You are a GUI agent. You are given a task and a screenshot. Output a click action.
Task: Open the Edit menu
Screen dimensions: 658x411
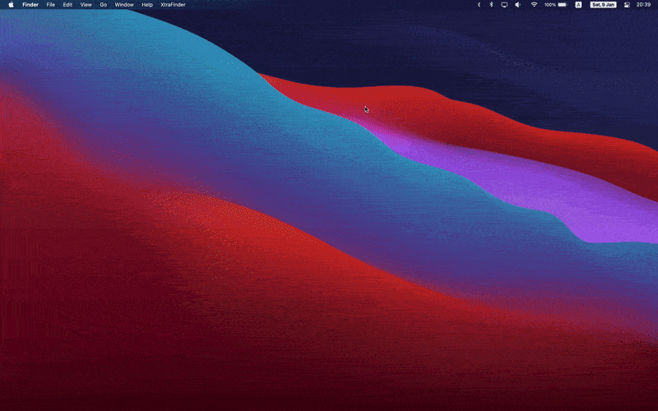67,5
